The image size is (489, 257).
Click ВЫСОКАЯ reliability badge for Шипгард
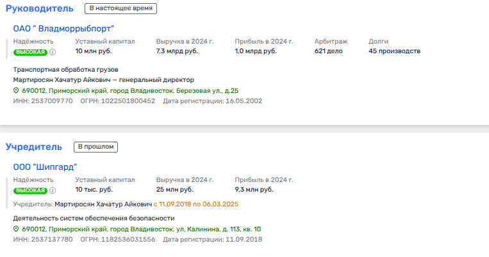click(x=30, y=191)
